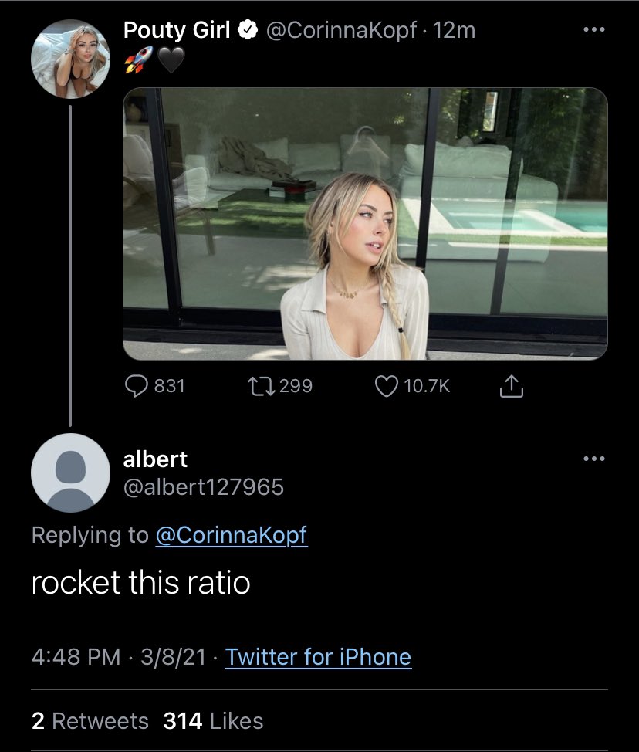This screenshot has width=639, height=752.
Task: View the 314 Likes list
Action: point(213,721)
